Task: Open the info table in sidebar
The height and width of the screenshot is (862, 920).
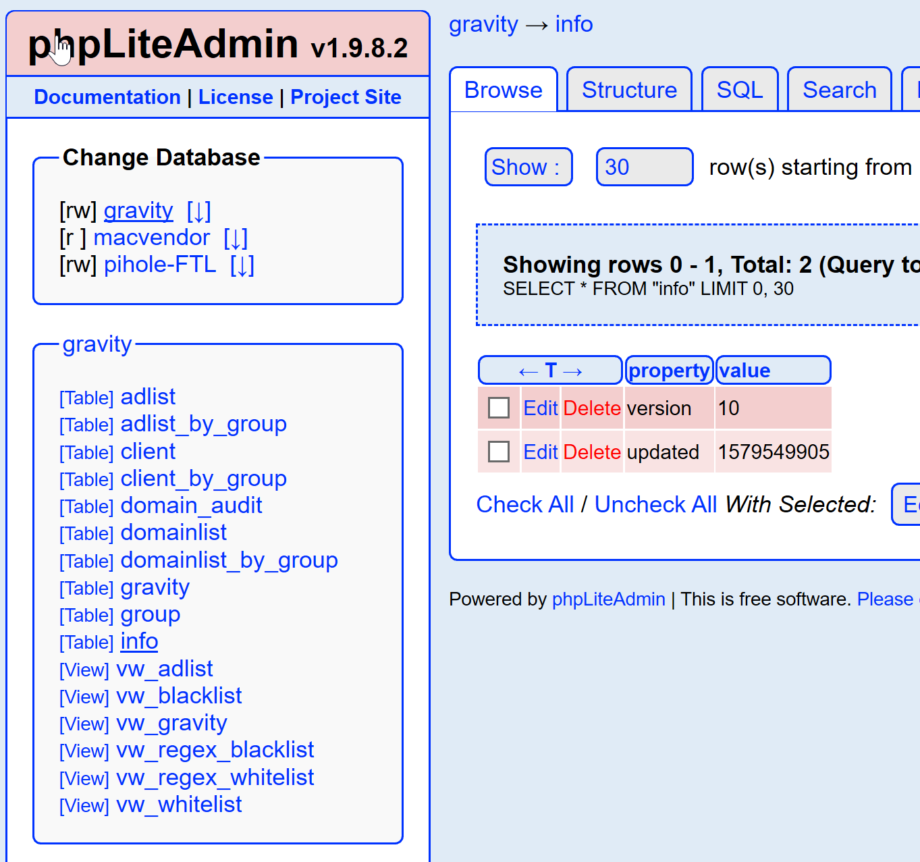Action: (x=139, y=641)
